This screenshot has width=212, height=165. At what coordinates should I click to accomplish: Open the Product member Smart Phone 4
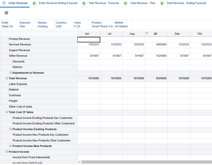(x=102, y=26)
